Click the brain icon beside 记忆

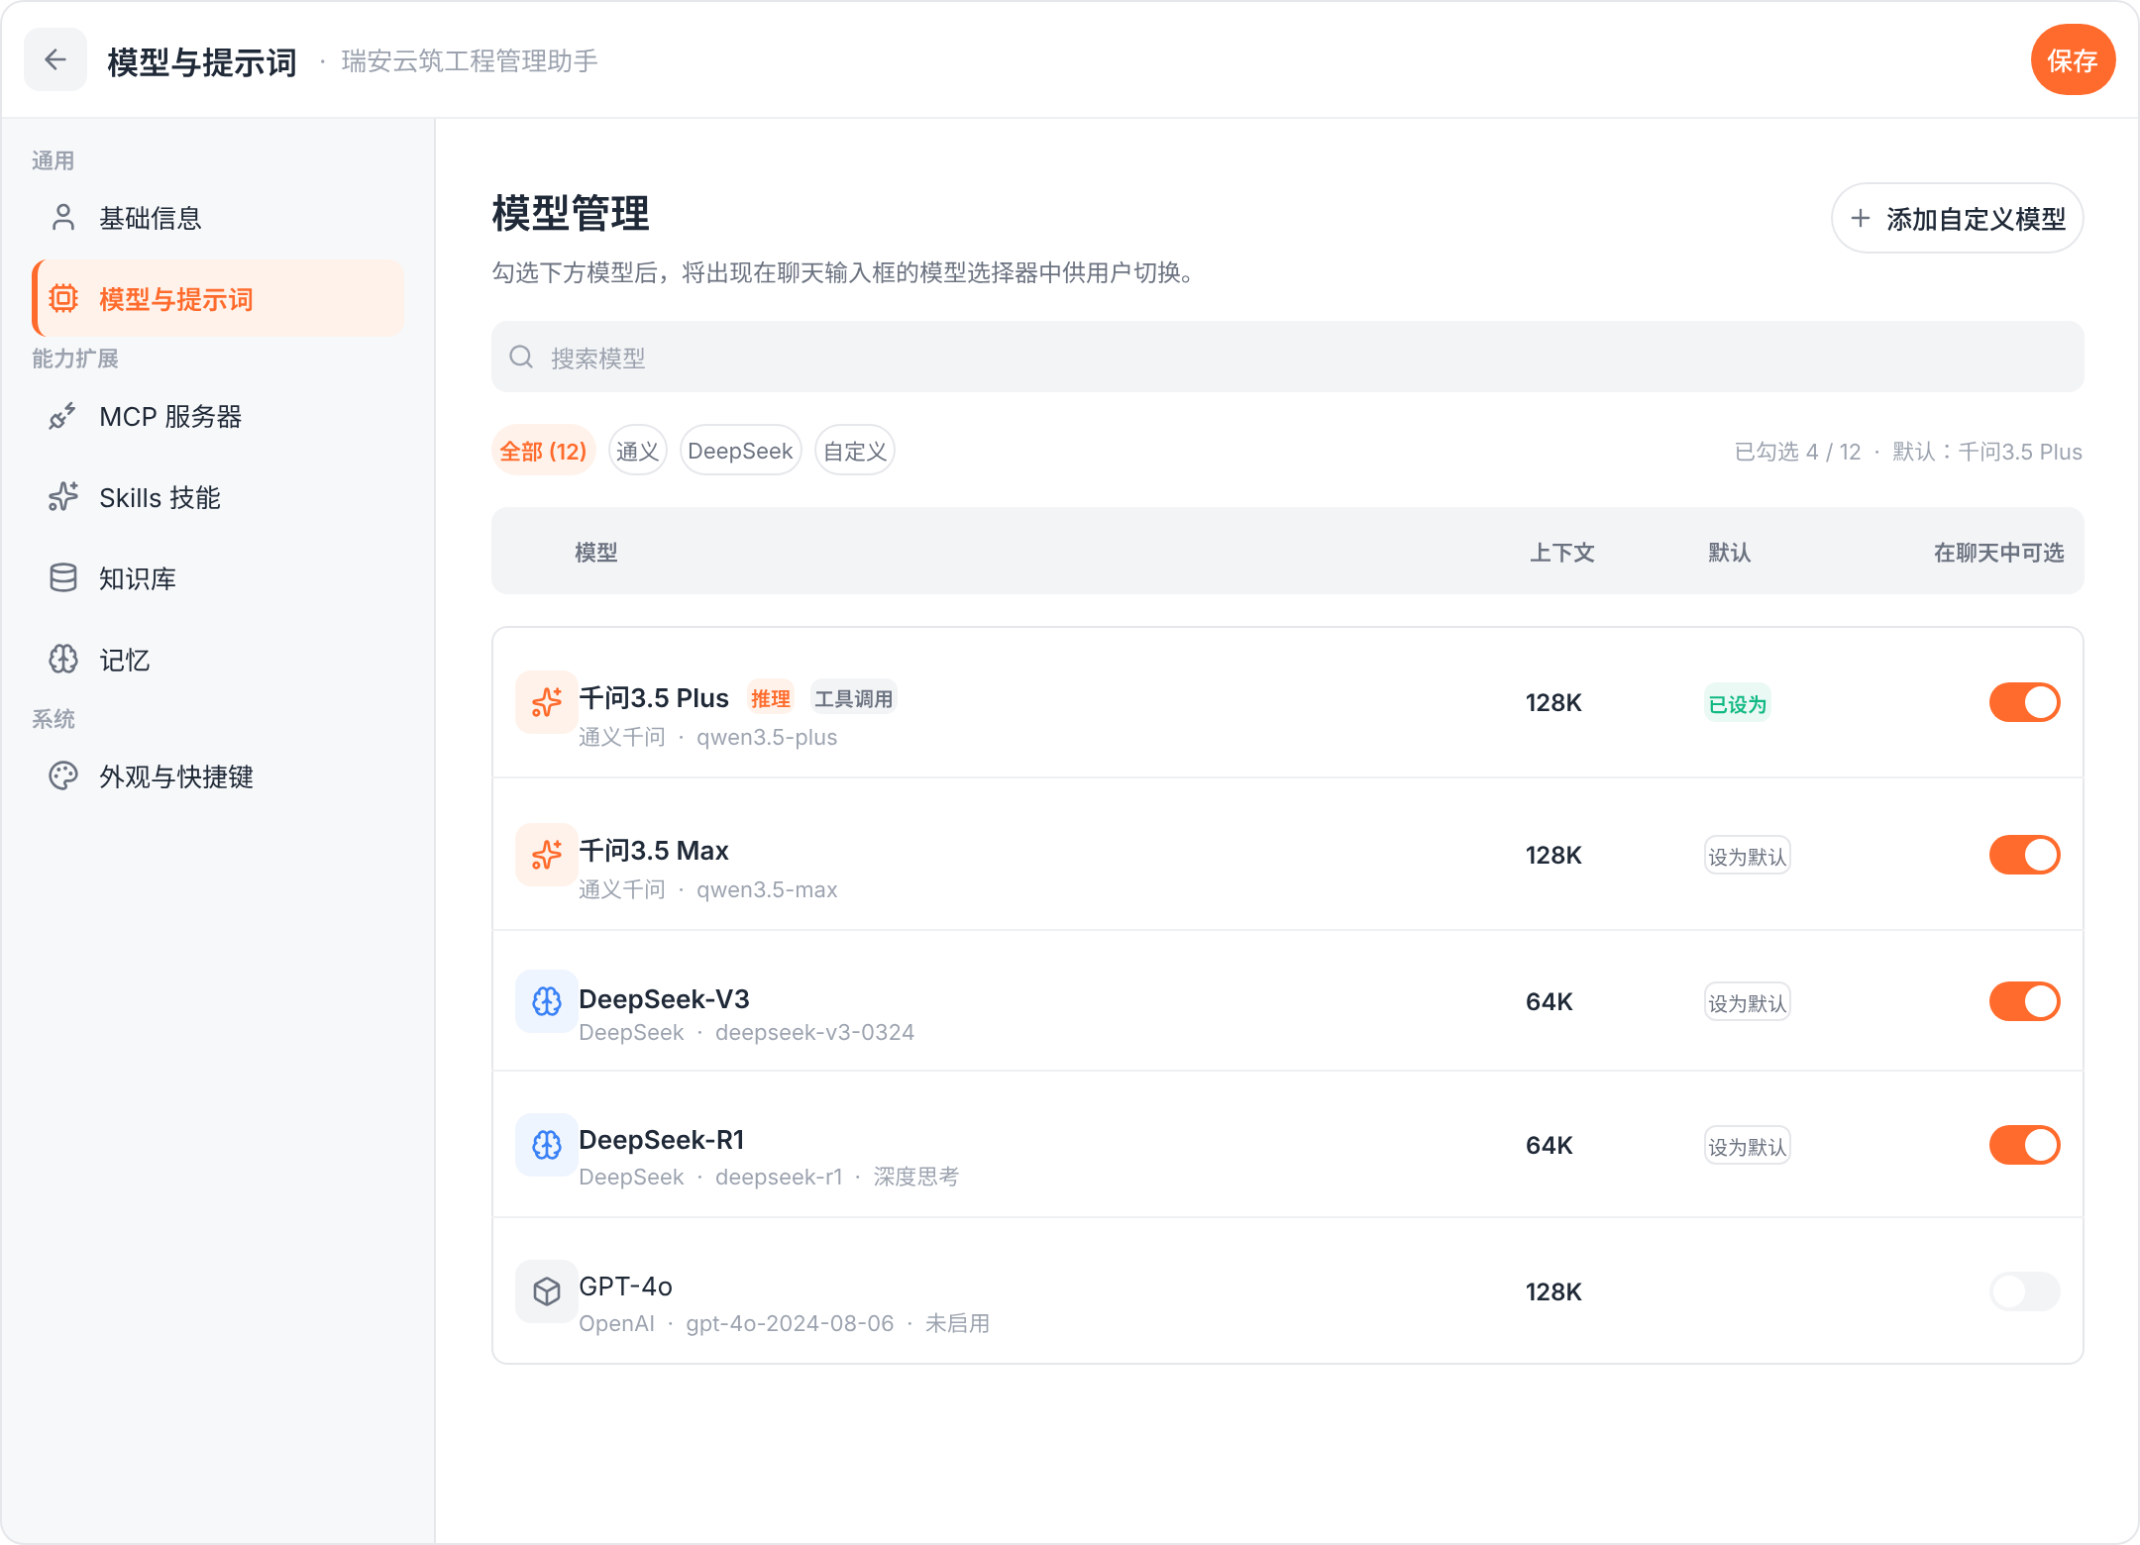(x=63, y=660)
